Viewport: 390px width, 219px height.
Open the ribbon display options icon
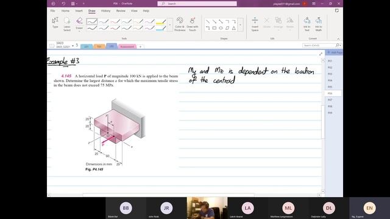(x=314, y=4)
